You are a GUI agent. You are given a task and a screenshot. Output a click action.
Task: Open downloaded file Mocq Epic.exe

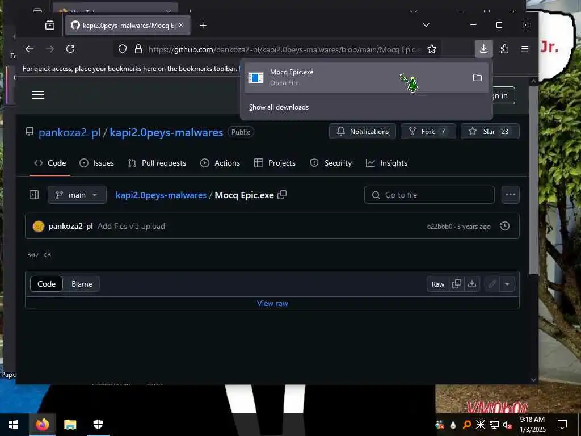356,77
